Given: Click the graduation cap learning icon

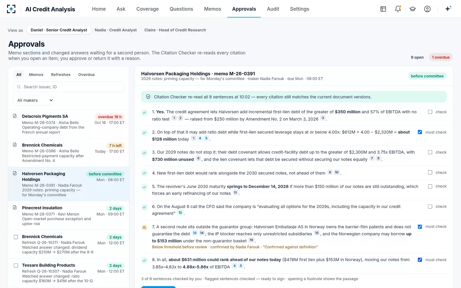Looking at the screenshot, I should point(413,9).
